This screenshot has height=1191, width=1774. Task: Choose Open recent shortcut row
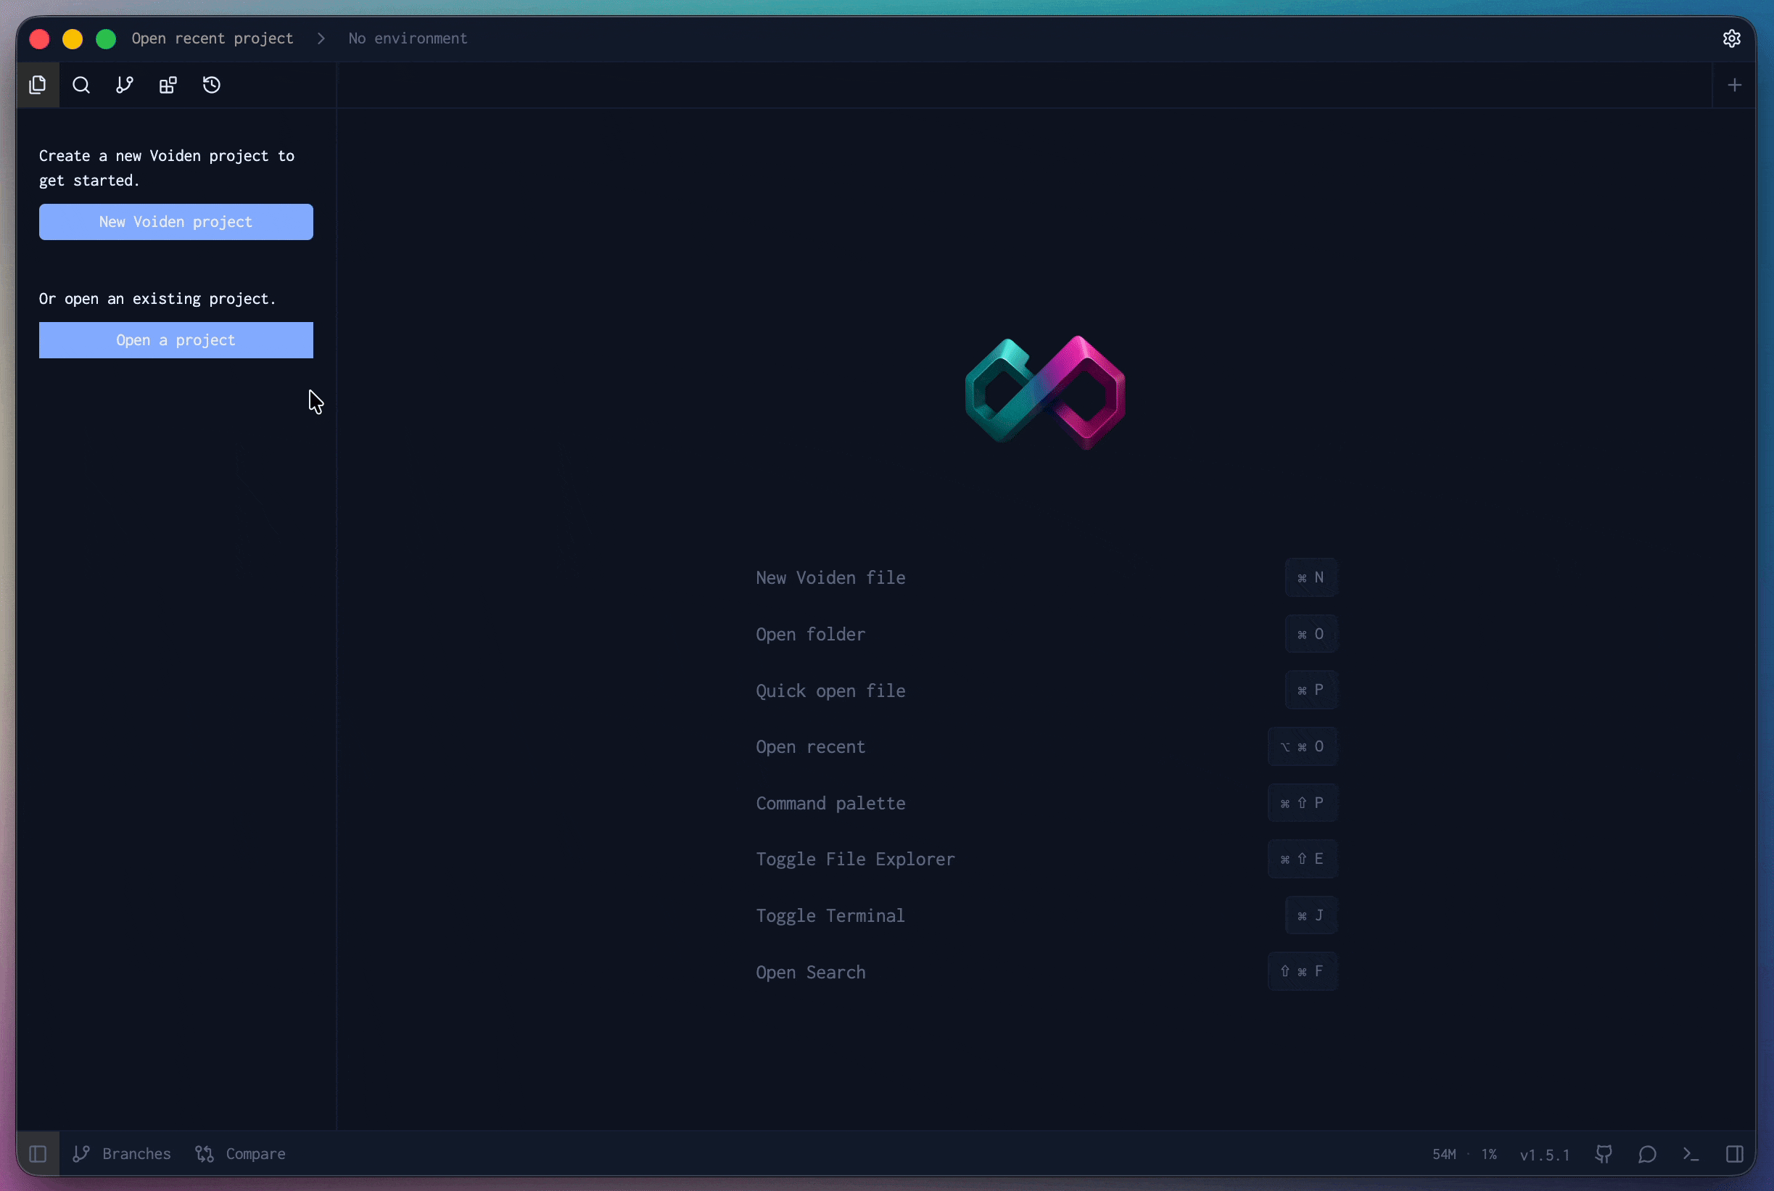point(1046,746)
